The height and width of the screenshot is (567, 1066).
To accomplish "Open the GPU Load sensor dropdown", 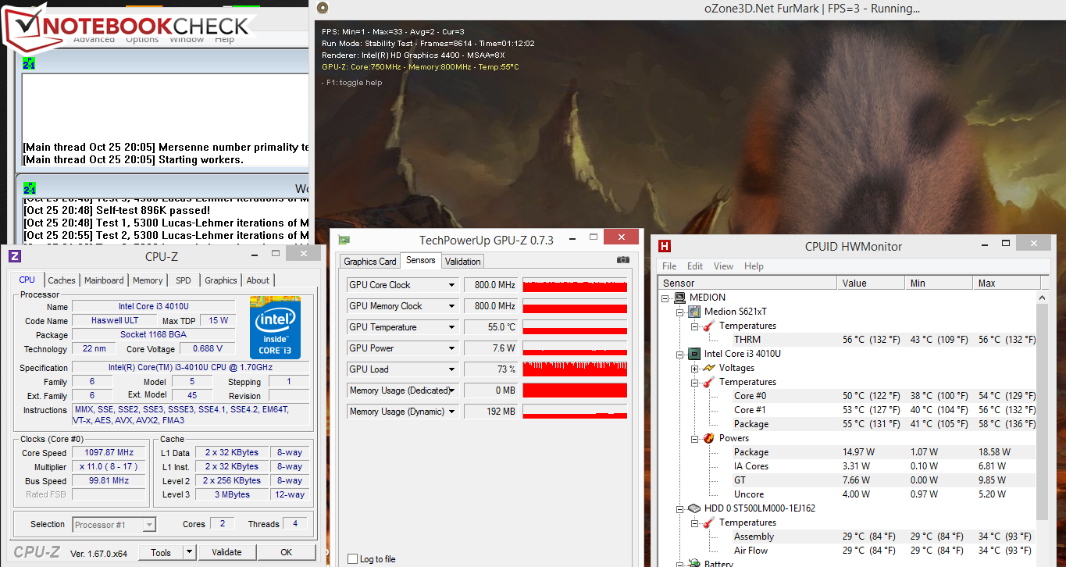I will tap(451, 369).
